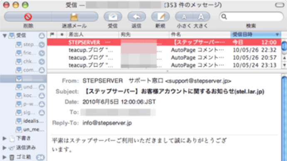Click warning icon beside p-w... mailbox
287x161 pixels.
pos(42,104)
